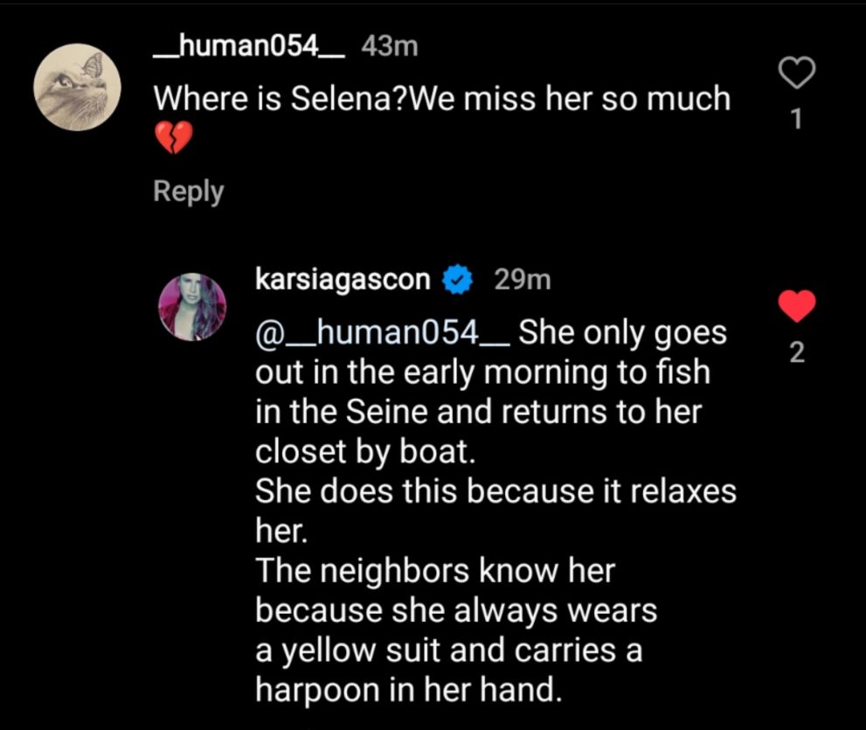Visit the karsiagascon username link

(x=343, y=280)
